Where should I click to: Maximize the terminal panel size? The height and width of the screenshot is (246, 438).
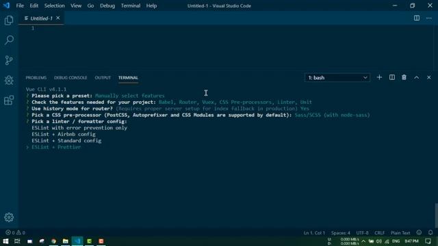[417, 77]
